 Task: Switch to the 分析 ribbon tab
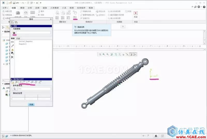30,8
